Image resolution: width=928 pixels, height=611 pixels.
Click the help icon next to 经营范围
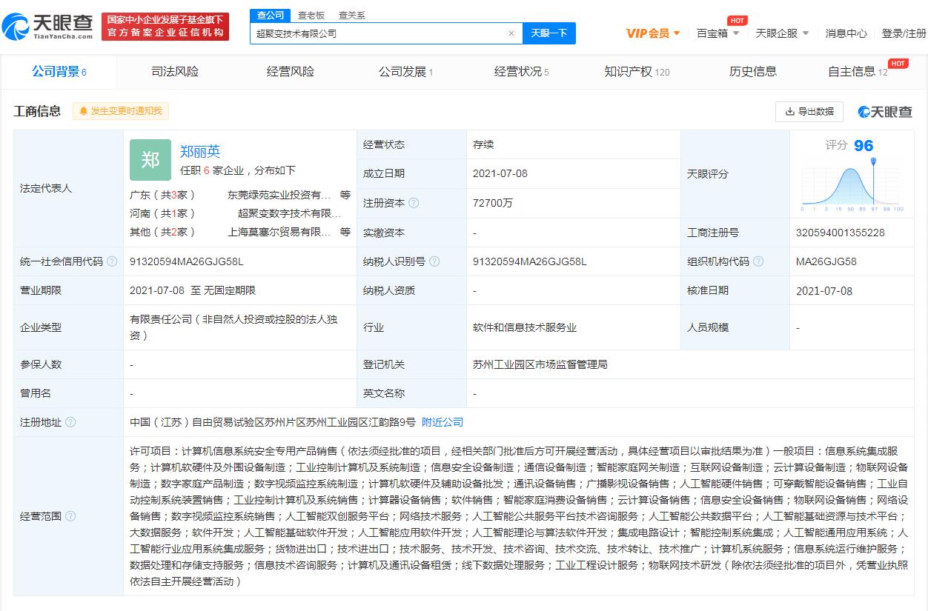coord(70,516)
